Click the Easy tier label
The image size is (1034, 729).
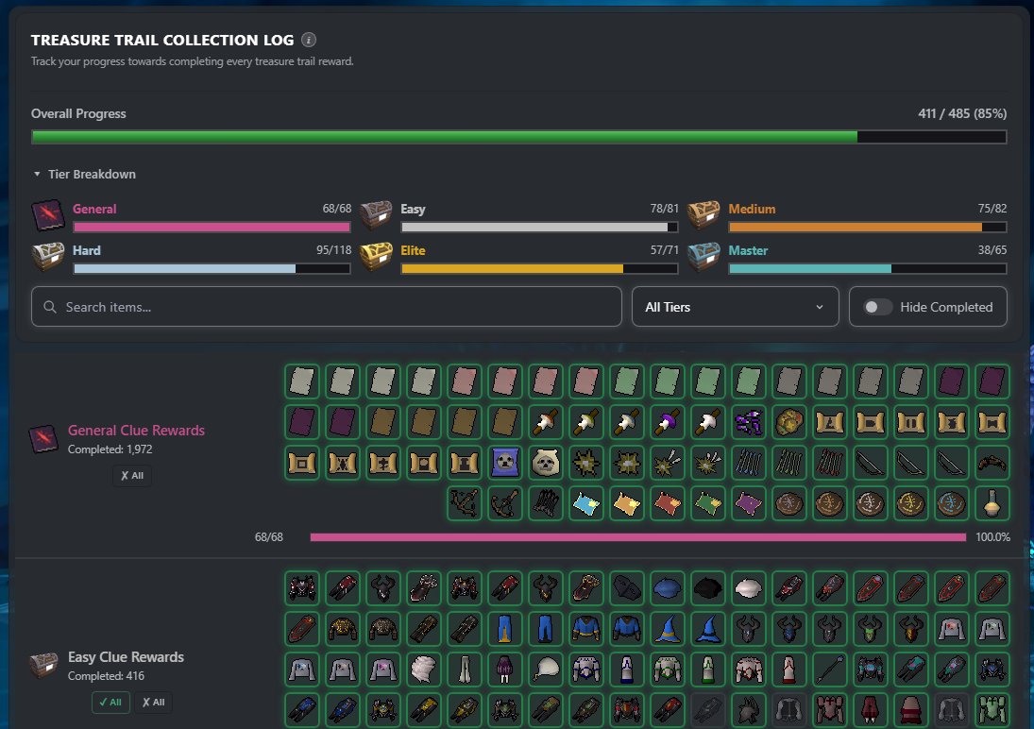pos(413,209)
